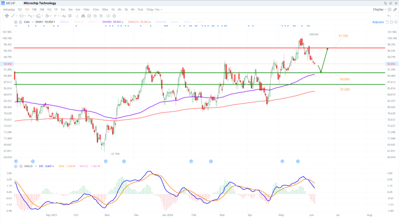
Task: Open the 1Day: 1m interval dropdown
Action: [154, 10]
